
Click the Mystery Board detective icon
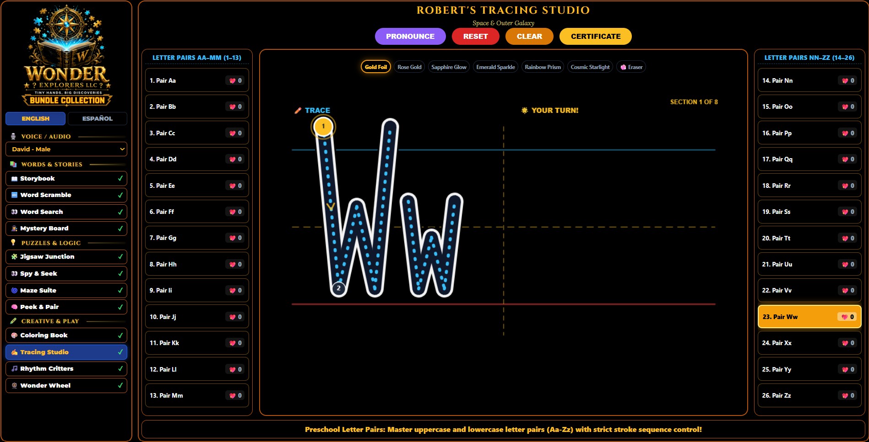click(x=14, y=229)
